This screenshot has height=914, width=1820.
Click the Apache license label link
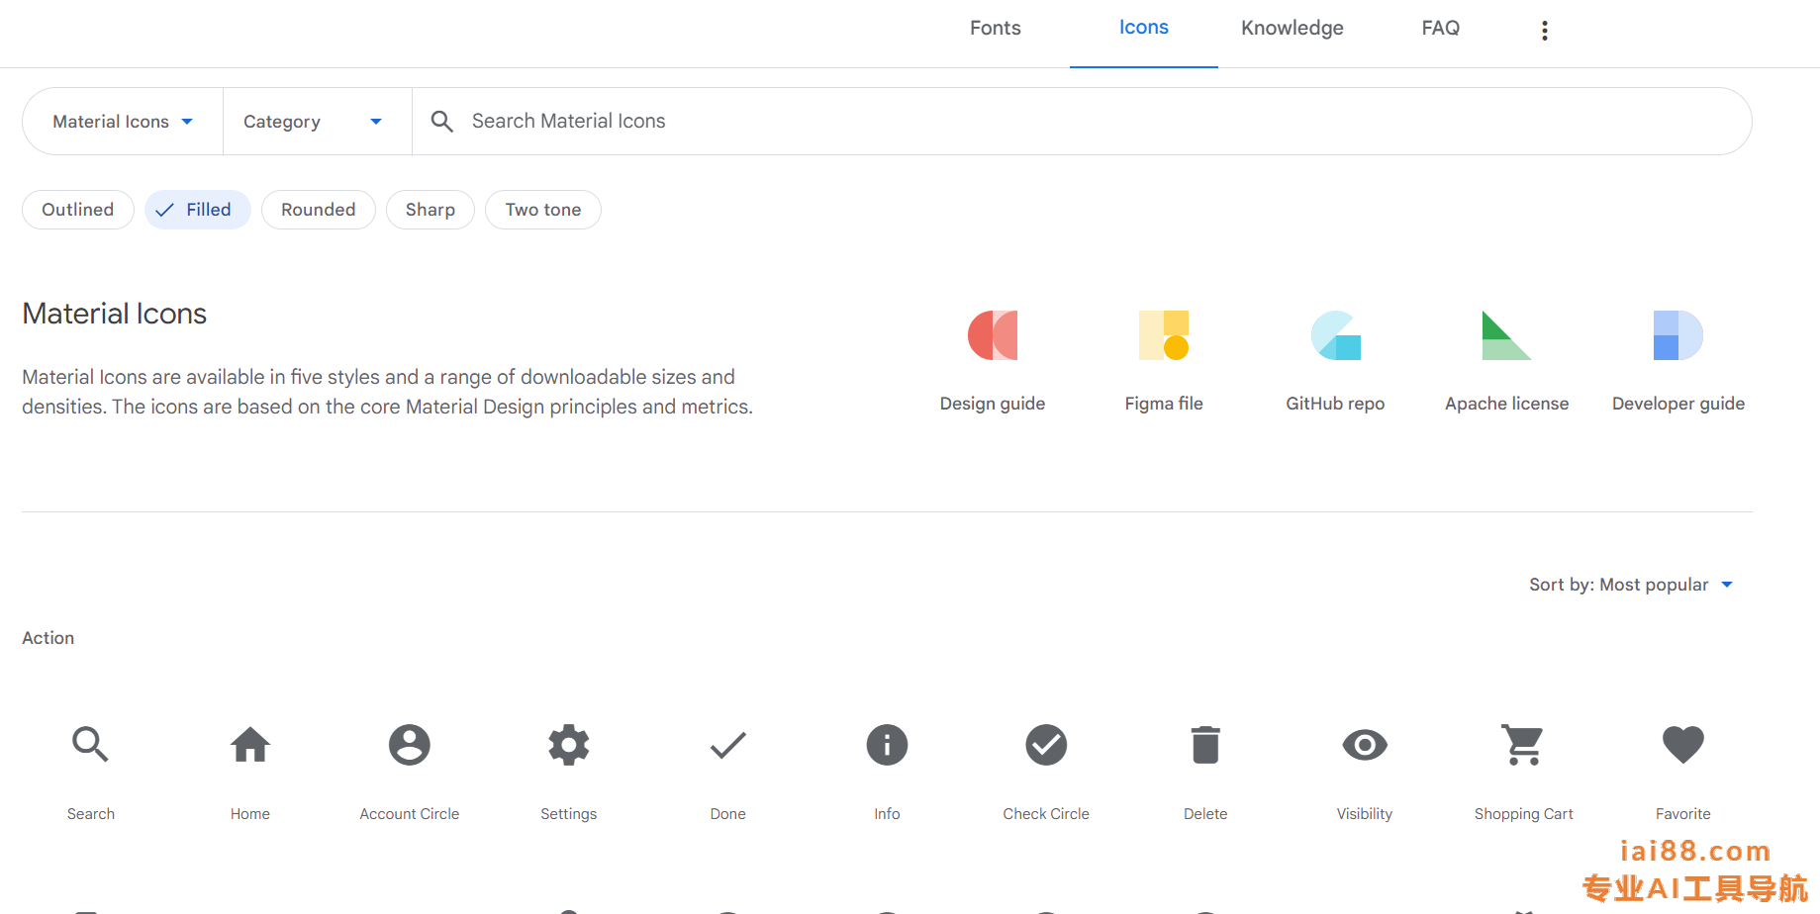tap(1506, 404)
